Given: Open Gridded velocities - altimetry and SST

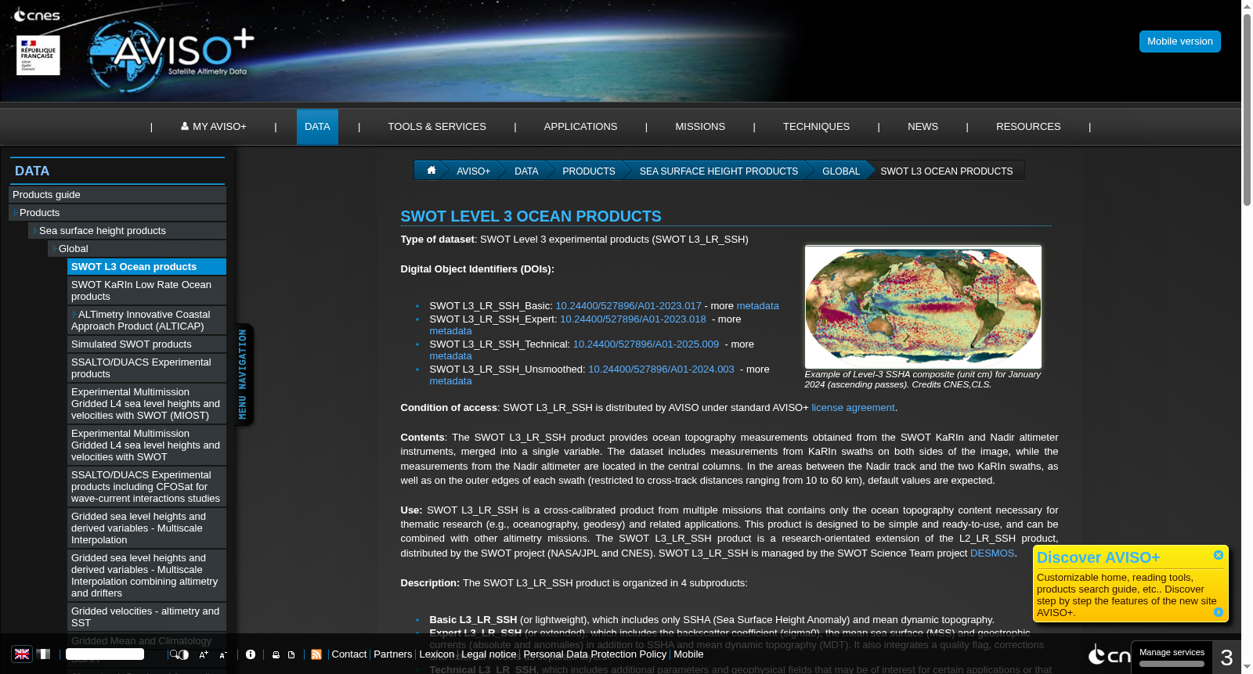Looking at the screenshot, I should [146, 617].
